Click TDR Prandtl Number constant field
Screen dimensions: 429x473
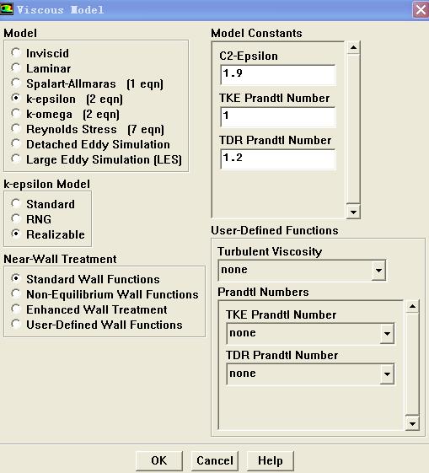[277, 159]
